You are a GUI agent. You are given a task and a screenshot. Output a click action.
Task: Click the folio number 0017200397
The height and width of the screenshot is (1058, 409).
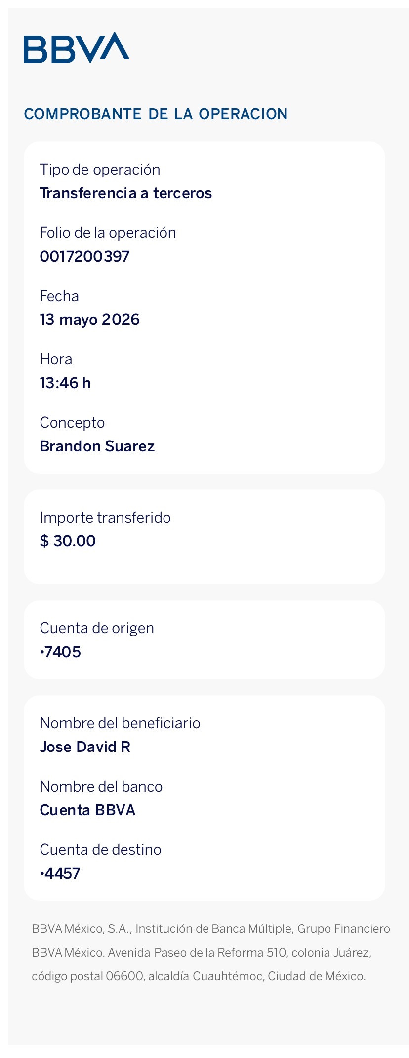(84, 257)
